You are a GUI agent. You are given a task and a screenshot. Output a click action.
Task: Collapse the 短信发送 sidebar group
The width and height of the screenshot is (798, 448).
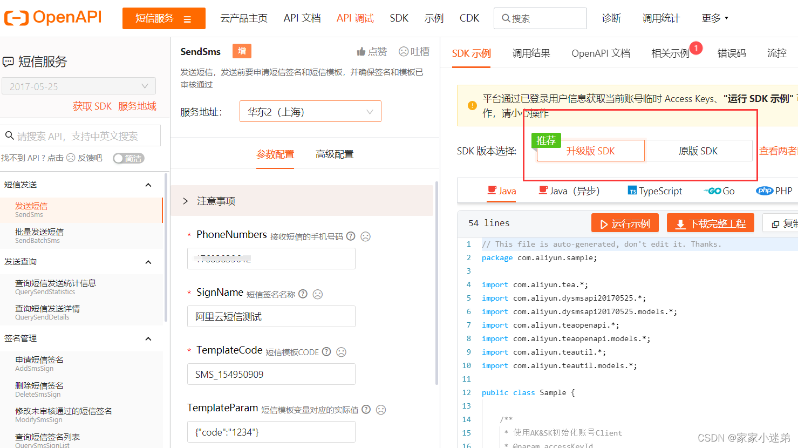[x=148, y=185]
